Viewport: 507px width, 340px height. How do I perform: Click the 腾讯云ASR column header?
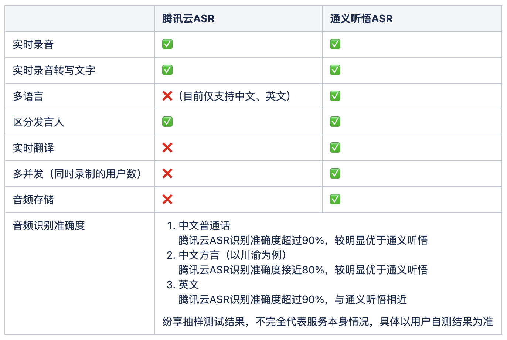188,18
